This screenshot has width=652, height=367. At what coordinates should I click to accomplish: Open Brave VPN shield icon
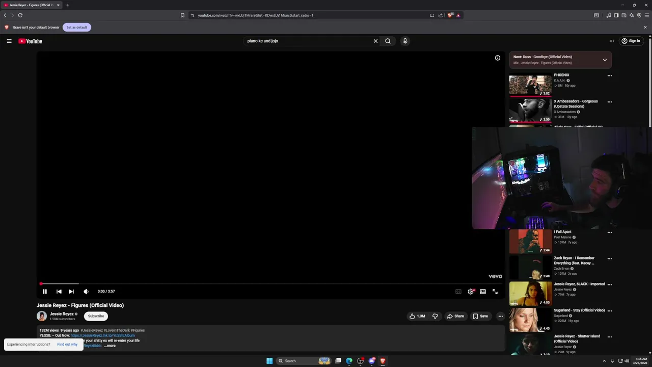tap(639, 15)
